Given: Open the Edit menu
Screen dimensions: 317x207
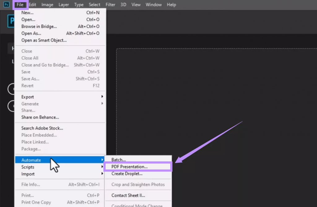Looking at the screenshot, I should coord(32,5).
